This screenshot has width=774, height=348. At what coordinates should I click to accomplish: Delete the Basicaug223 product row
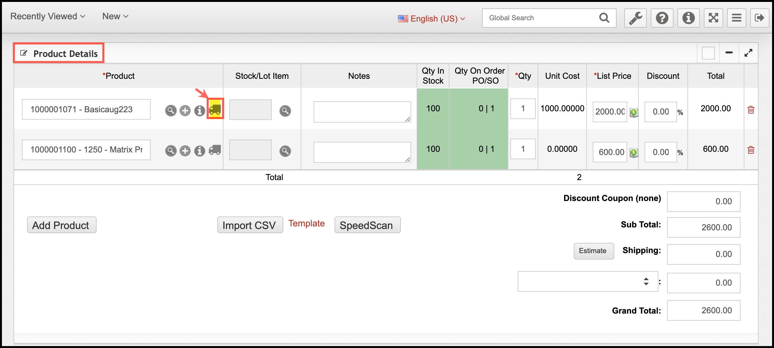tap(751, 110)
